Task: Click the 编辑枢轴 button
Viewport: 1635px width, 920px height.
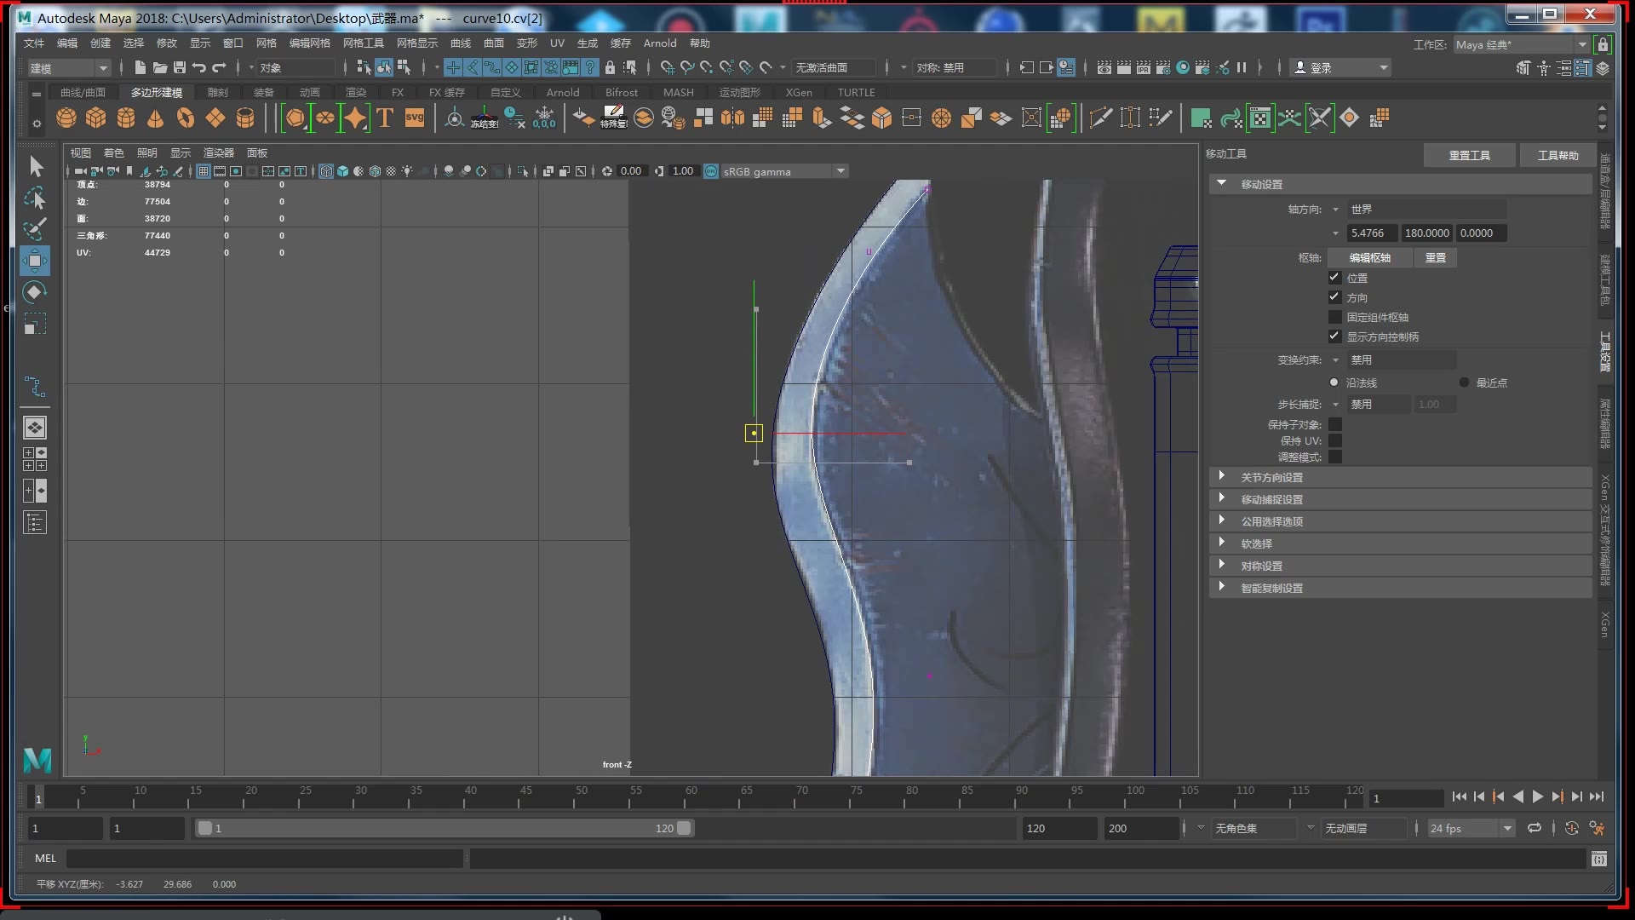Action: point(1369,257)
